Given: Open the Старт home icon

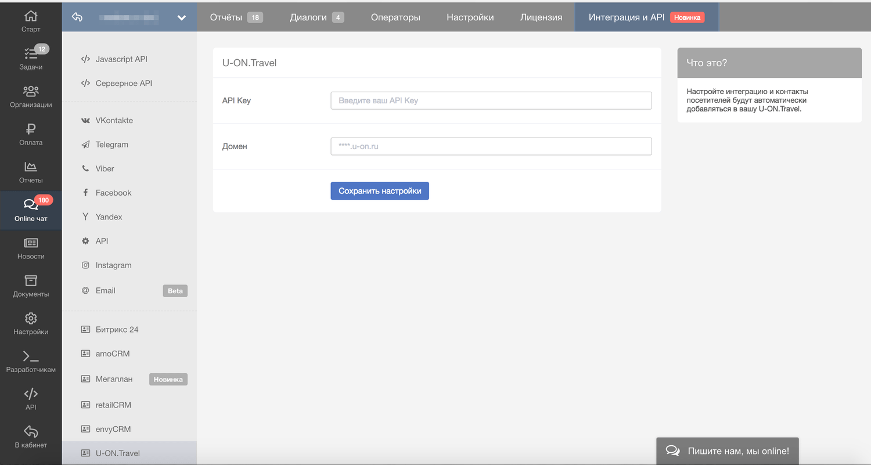Looking at the screenshot, I should [x=31, y=16].
